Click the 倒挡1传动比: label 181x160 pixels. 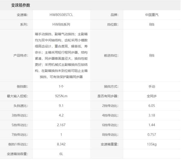click(18, 144)
